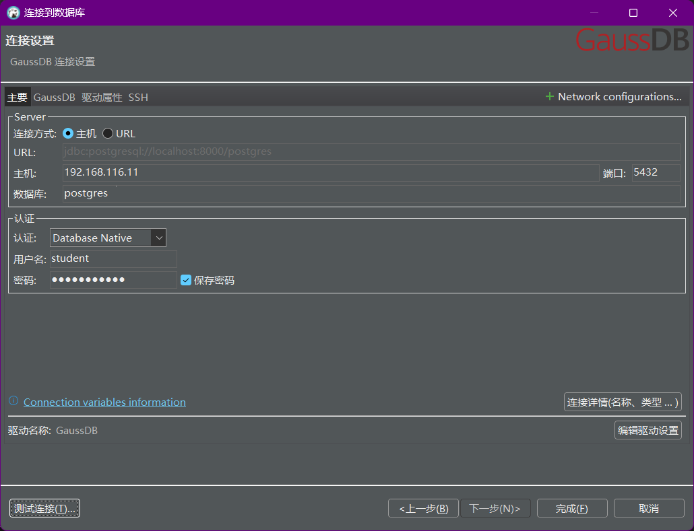Click the info icon beside Connection variables
The image size is (694, 531).
tap(13, 401)
